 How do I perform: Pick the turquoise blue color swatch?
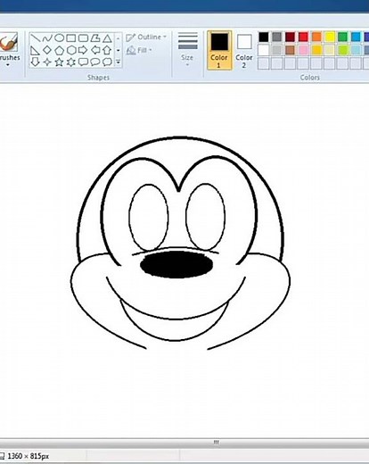click(356, 37)
